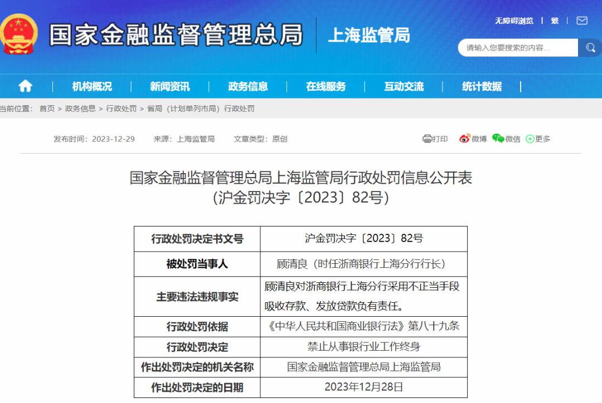Click the search magnifier button
The image size is (602, 403).
[589, 48]
